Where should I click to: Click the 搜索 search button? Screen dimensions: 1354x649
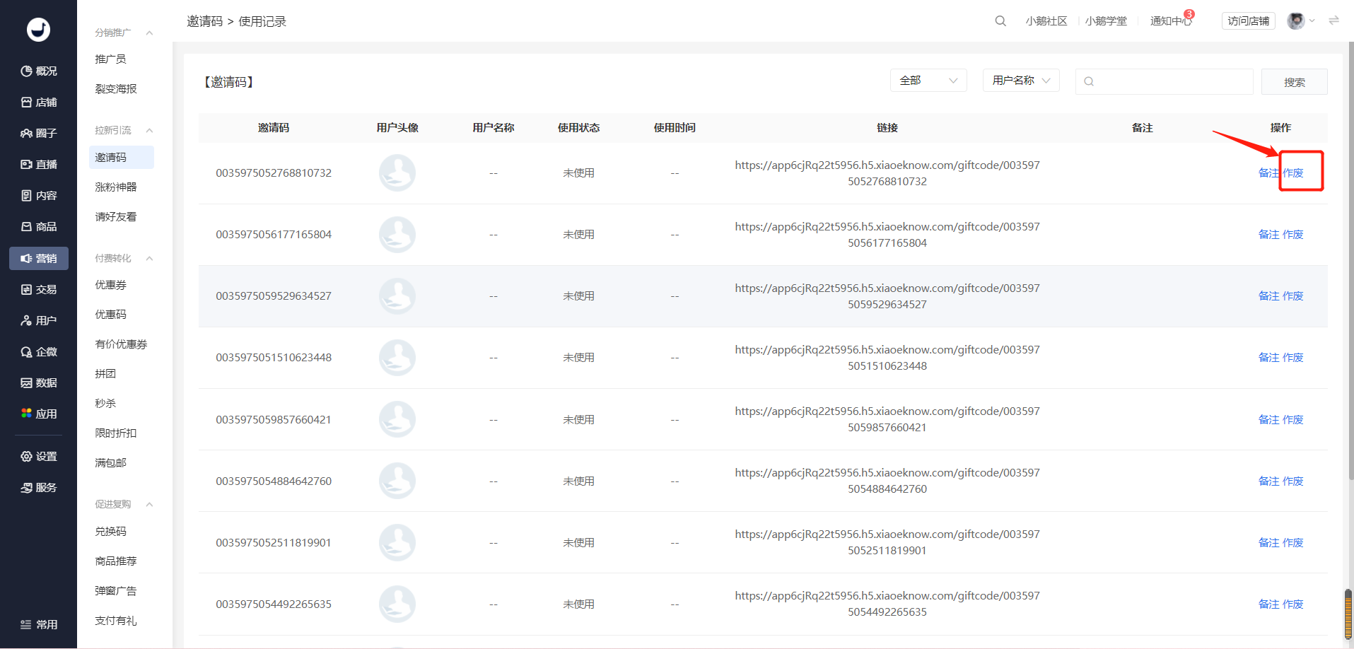coord(1294,81)
